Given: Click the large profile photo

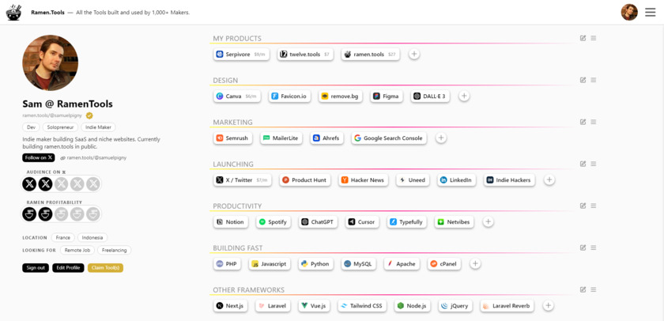Looking at the screenshot, I should click(x=51, y=63).
